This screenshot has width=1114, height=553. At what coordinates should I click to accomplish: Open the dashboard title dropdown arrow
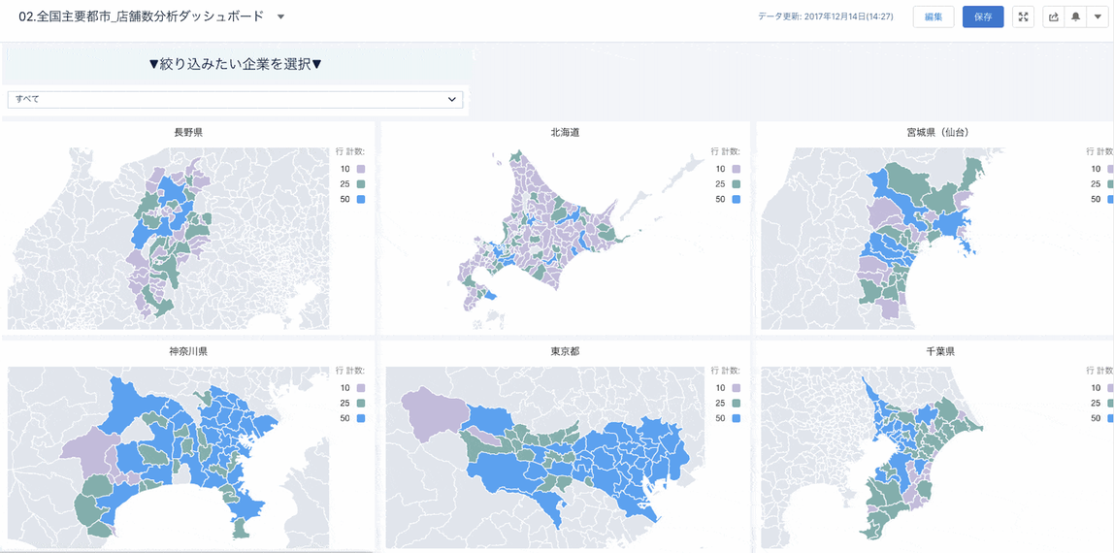pyautogui.click(x=281, y=17)
